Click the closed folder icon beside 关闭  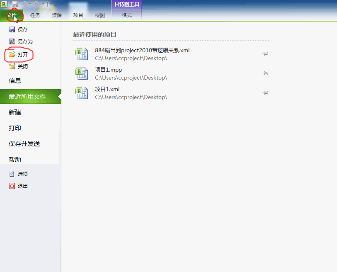[12, 67]
